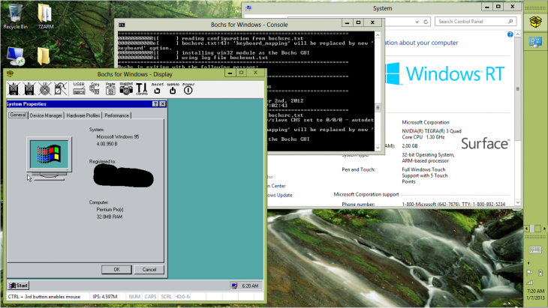Click the first floppy drive A icon
548x308 pixels.
tap(14, 88)
